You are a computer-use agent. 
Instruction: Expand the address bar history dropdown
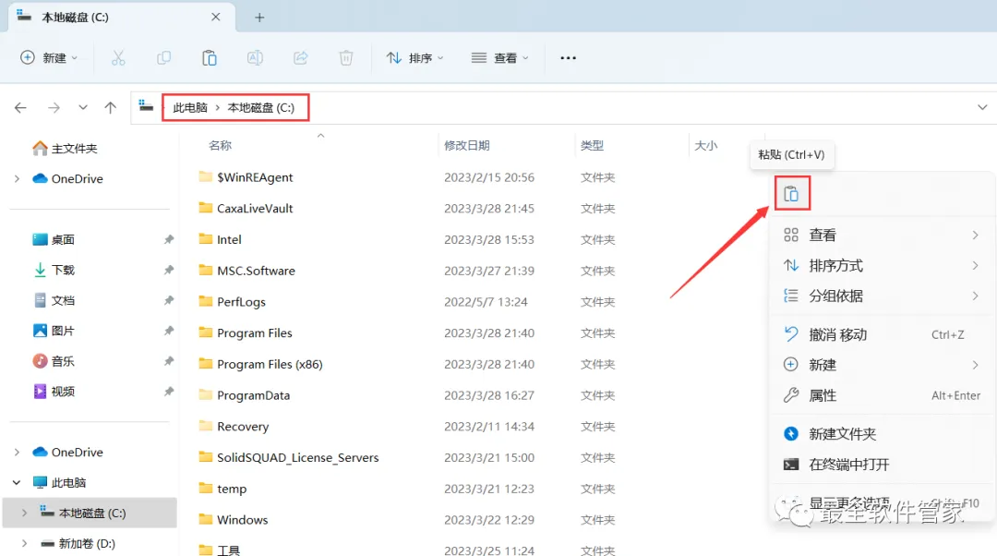coord(982,107)
